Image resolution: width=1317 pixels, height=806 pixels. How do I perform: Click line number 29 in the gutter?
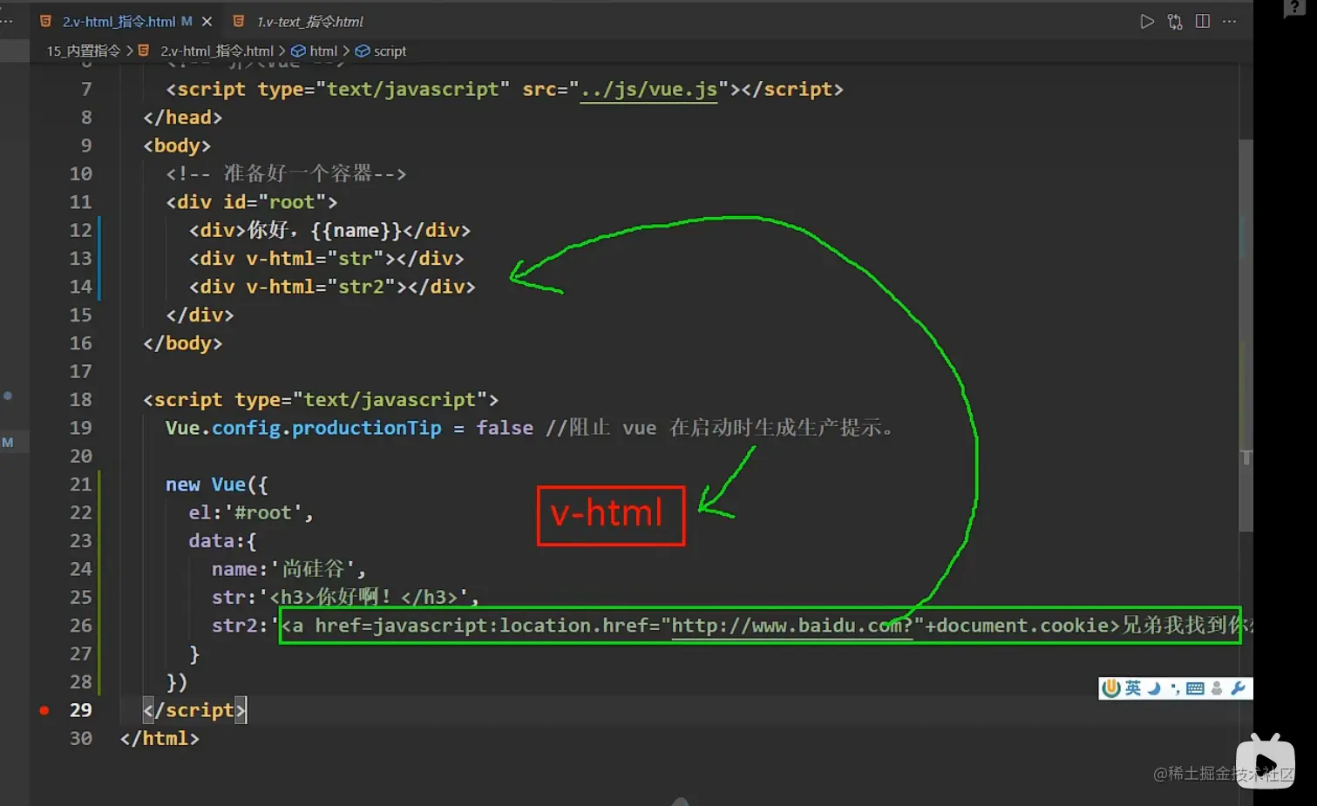[81, 710]
